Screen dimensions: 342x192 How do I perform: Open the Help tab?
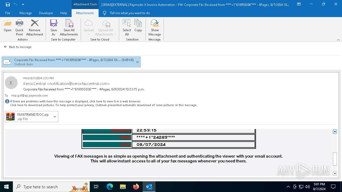tap(64, 13)
